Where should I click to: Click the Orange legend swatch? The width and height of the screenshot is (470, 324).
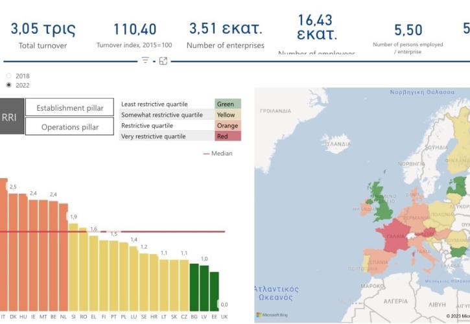coord(228,126)
